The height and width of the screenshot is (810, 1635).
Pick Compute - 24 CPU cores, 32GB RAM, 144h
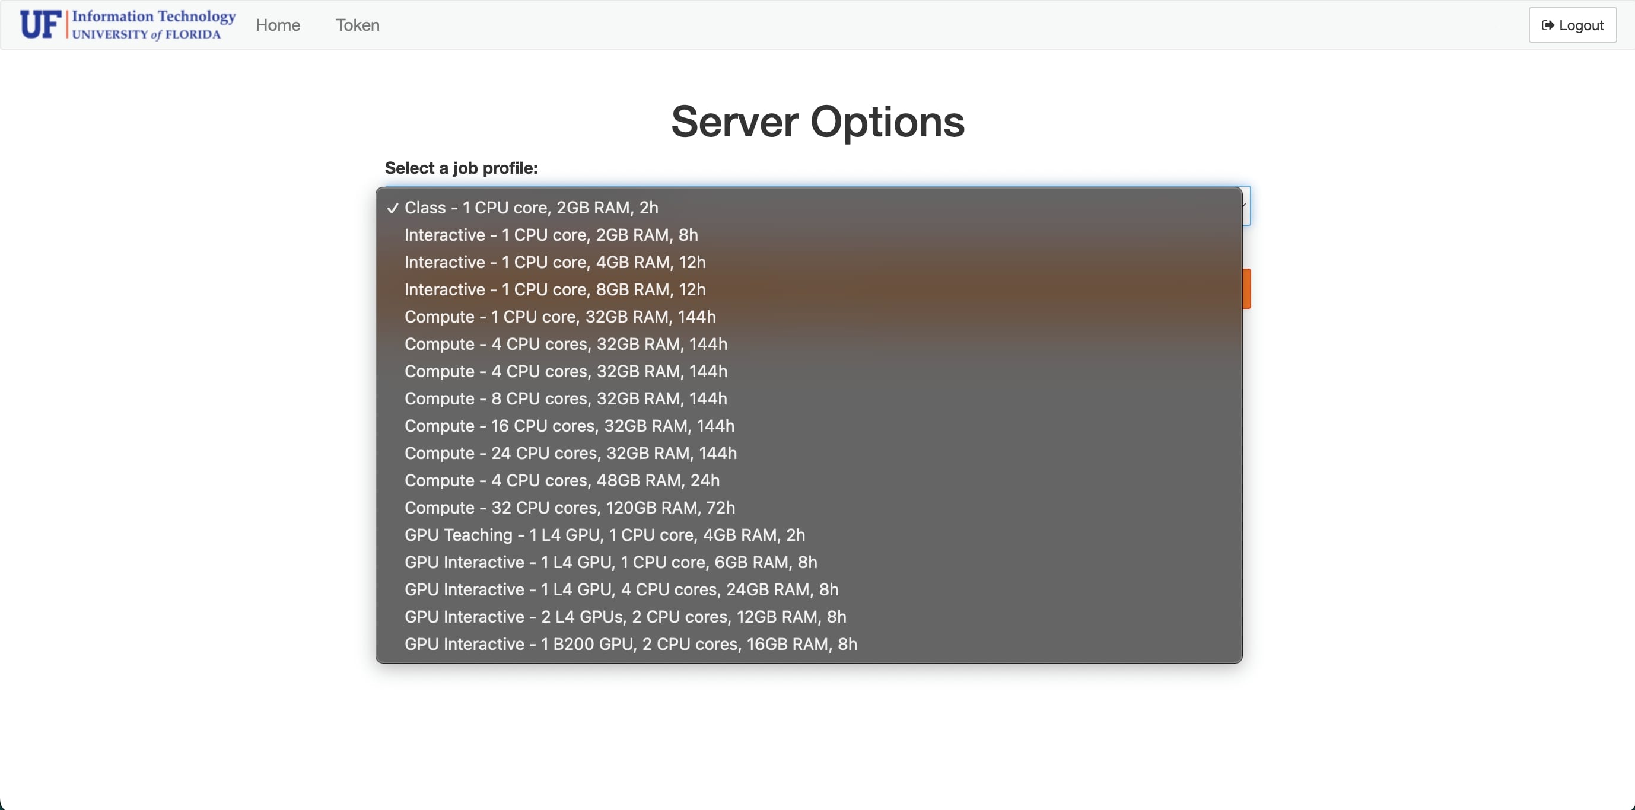point(809,453)
